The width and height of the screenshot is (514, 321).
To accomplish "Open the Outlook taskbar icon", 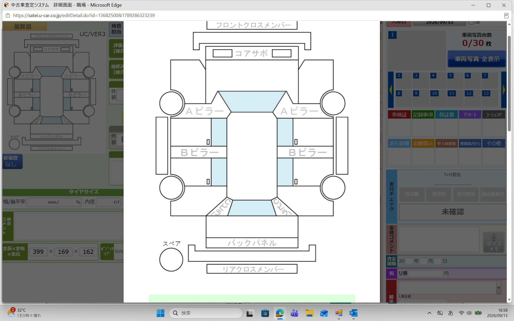I will [x=353, y=313].
